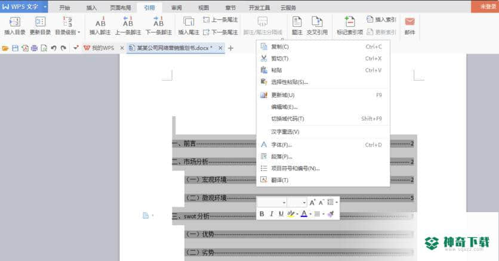
Task: Close the 某某公司网络营销策划书.docx tab
Action: pos(220,48)
